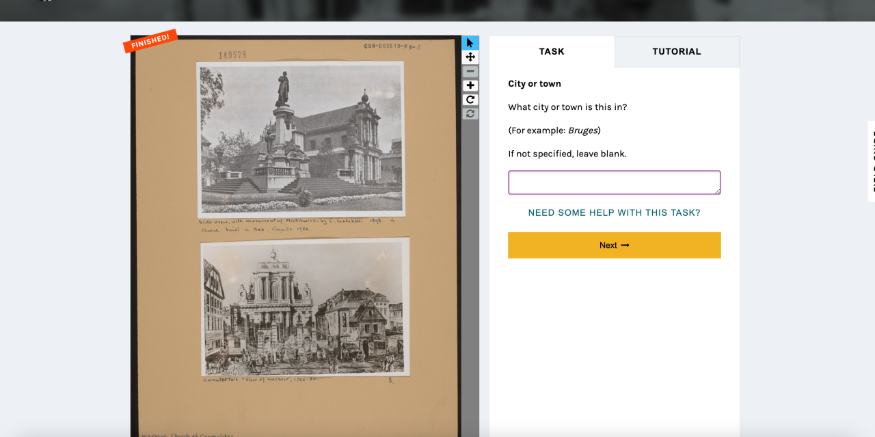Rotate the subject image
Screen dimensions: 875x437
(x=470, y=100)
